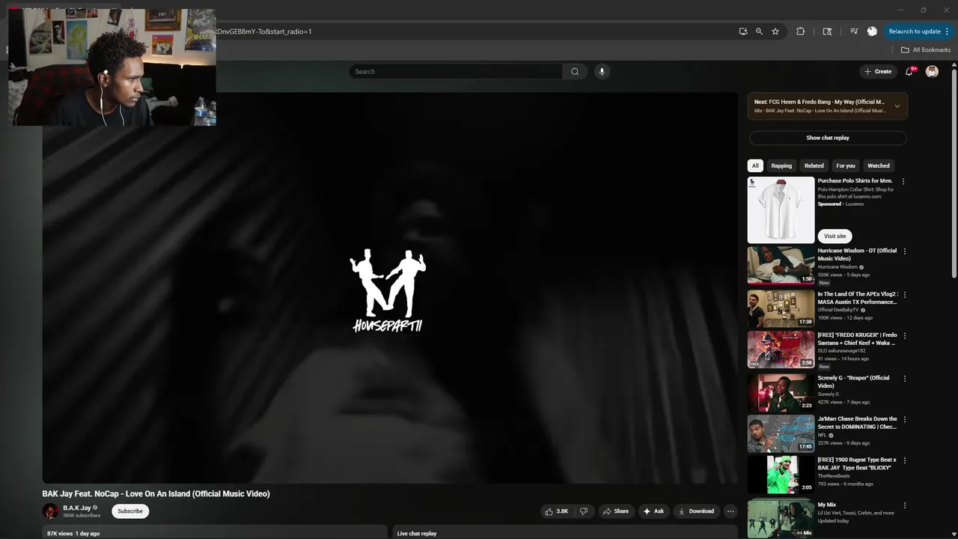Open options for FREDO KRUGER beat video
The width and height of the screenshot is (958, 539).
(x=904, y=336)
